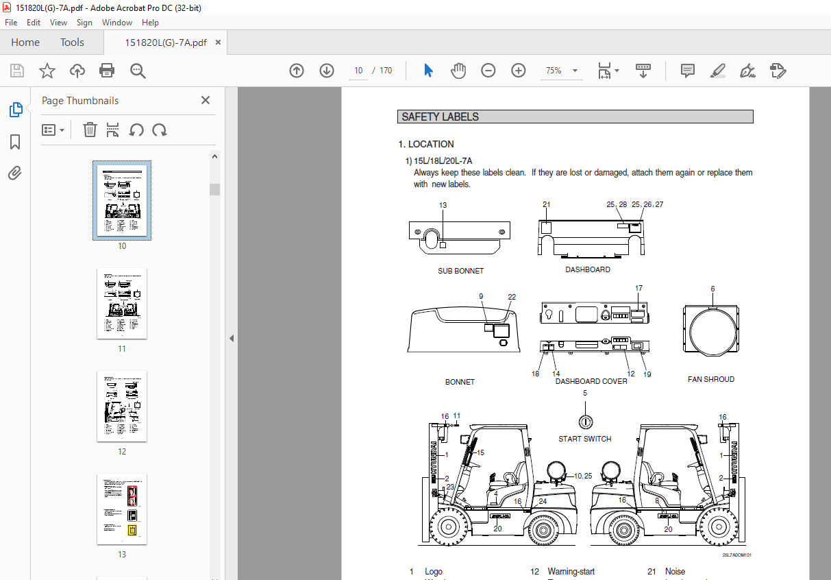Add the document to starred bookmarks
831x580 pixels.
(x=47, y=71)
